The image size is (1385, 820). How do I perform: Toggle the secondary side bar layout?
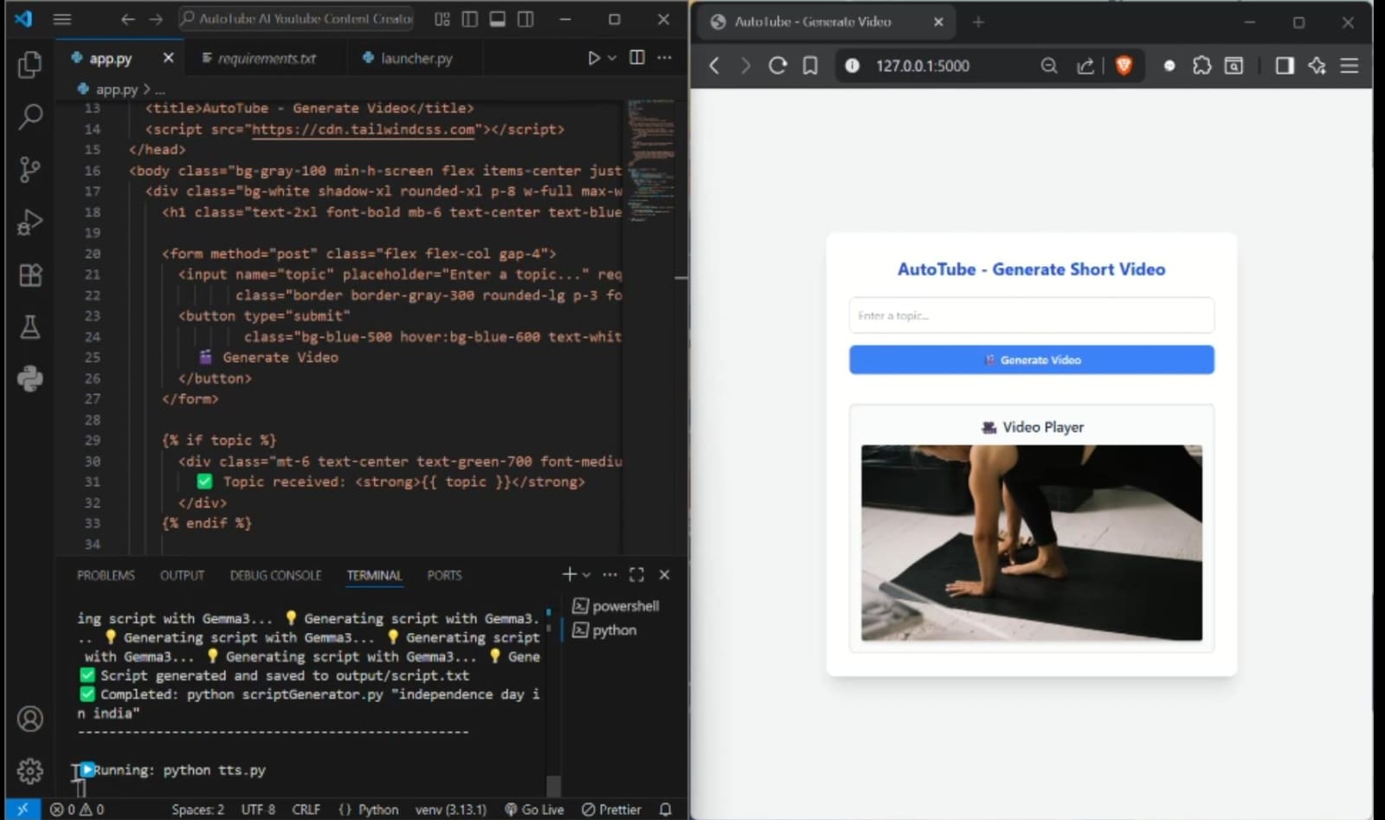click(525, 19)
